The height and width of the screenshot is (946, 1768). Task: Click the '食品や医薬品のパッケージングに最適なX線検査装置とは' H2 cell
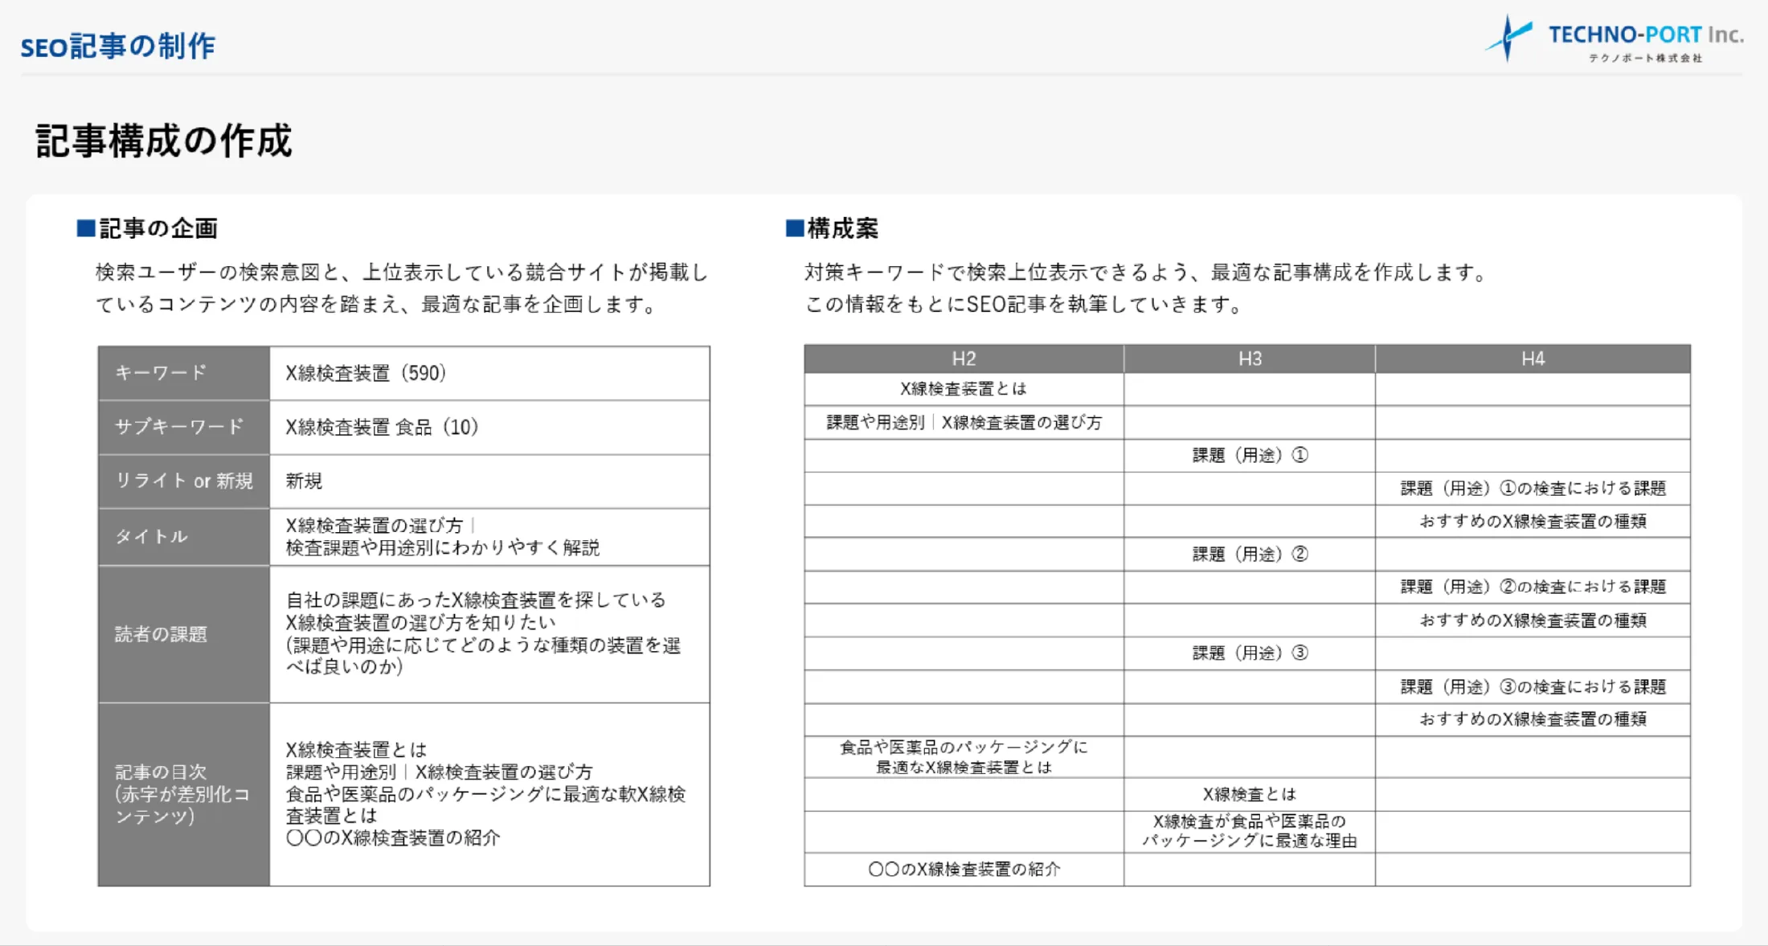[964, 757]
